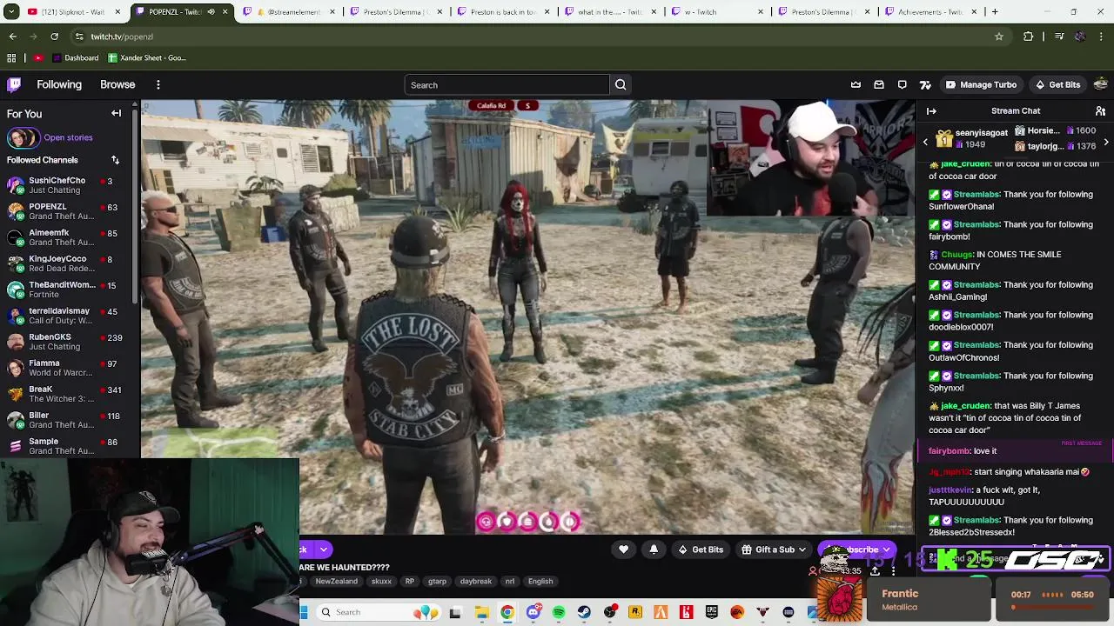This screenshot has height=626, width=1114.
Task: Open the notifications inbox icon
Action: coord(879,84)
